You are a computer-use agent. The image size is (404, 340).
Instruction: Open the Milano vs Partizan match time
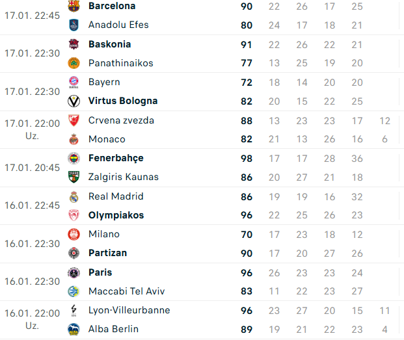(33, 244)
